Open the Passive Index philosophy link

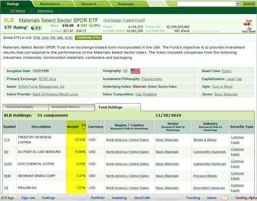pos(152,79)
